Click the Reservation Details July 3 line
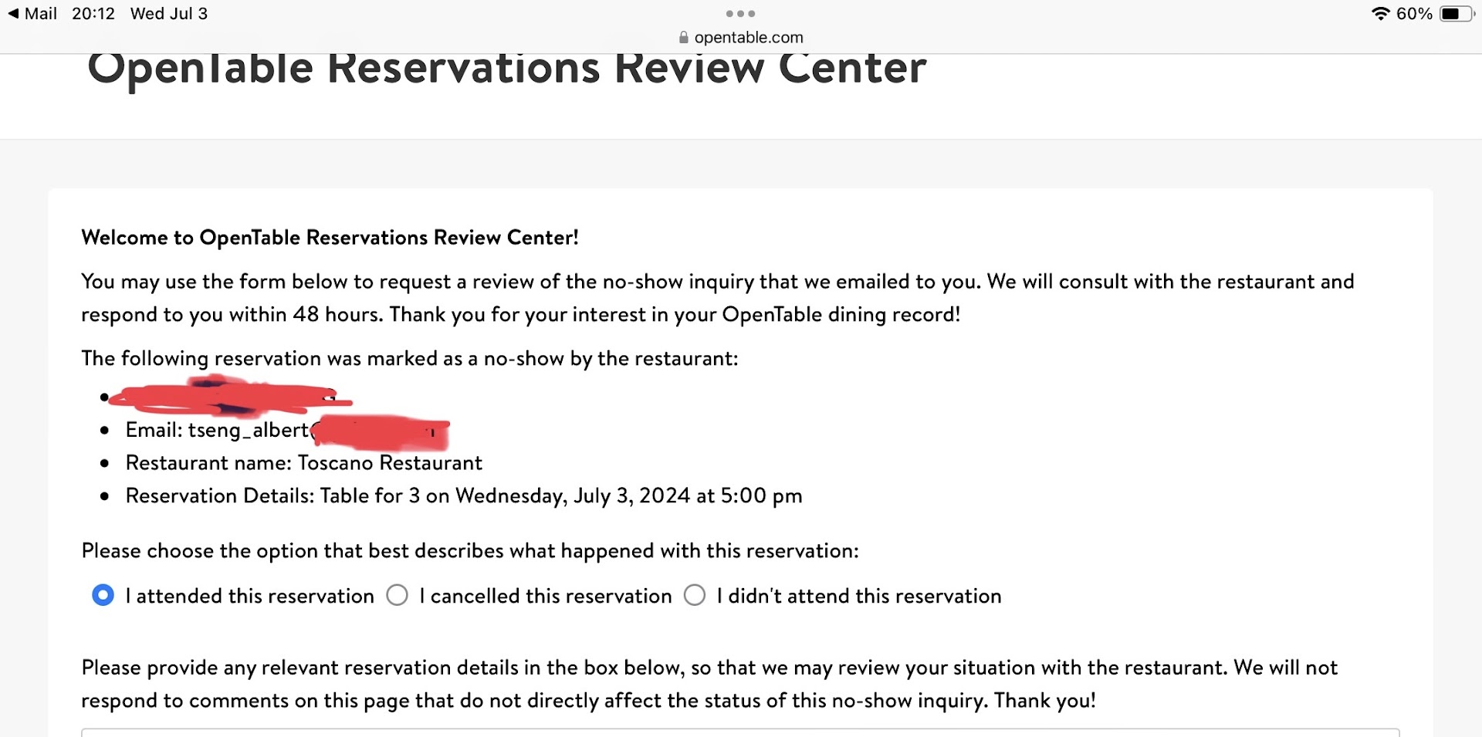Viewport: 1482px width, 737px height. point(463,496)
